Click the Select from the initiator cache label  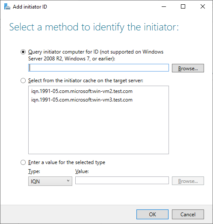pyautogui.click(x=86, y=81)
